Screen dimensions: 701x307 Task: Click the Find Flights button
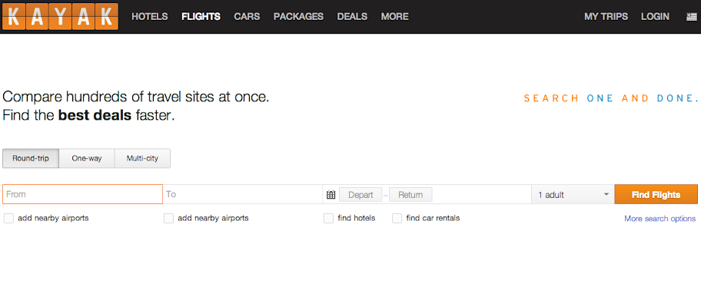(x=656, y=194)
